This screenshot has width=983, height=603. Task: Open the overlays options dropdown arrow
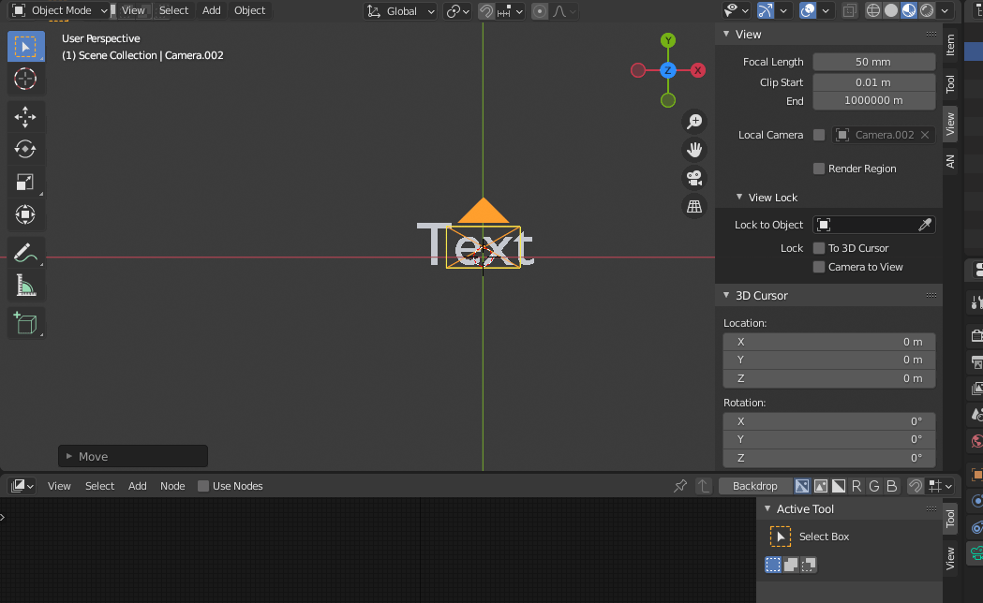pyautogui.click(x=826, y=10)
